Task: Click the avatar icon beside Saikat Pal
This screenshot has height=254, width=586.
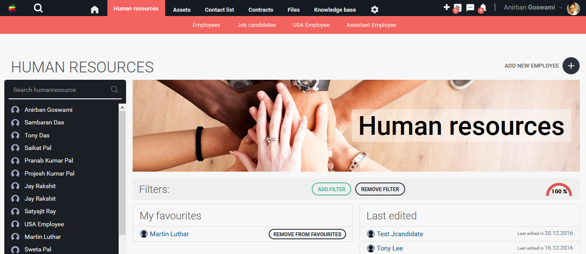Action: click(15, 148)
